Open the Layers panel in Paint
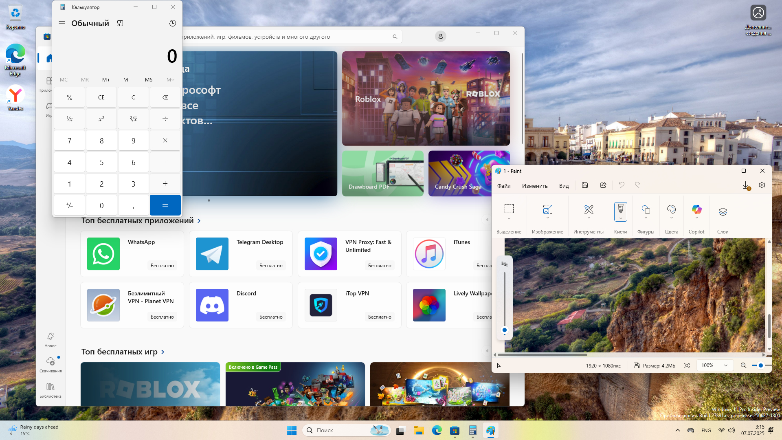This screenshot has height=440, width=782. tap(723, 212)
